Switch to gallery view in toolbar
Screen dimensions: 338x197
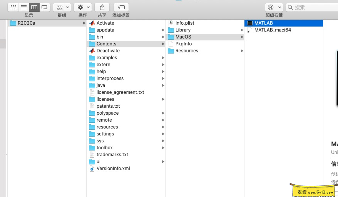pos(44,7)
